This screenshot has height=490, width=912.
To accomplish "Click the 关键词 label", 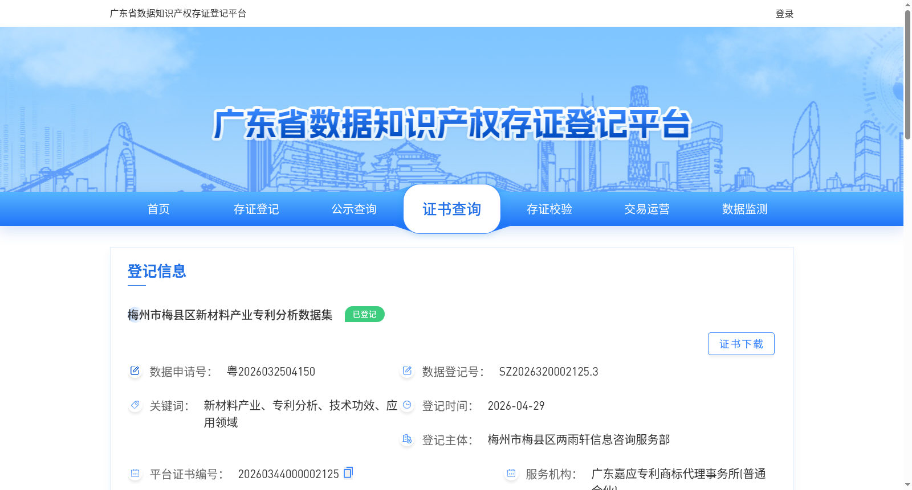I will pos(169,406).
